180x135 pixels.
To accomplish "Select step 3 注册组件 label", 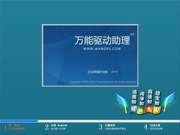I will coord(110,125).
